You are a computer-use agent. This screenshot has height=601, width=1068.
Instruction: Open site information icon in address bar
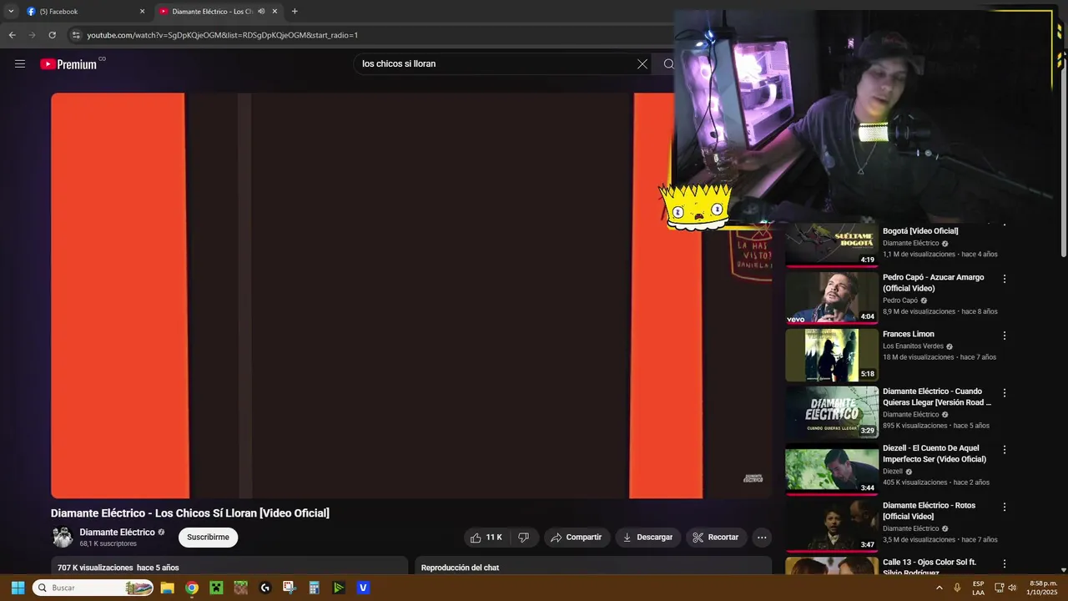click(x=76, y=35)
